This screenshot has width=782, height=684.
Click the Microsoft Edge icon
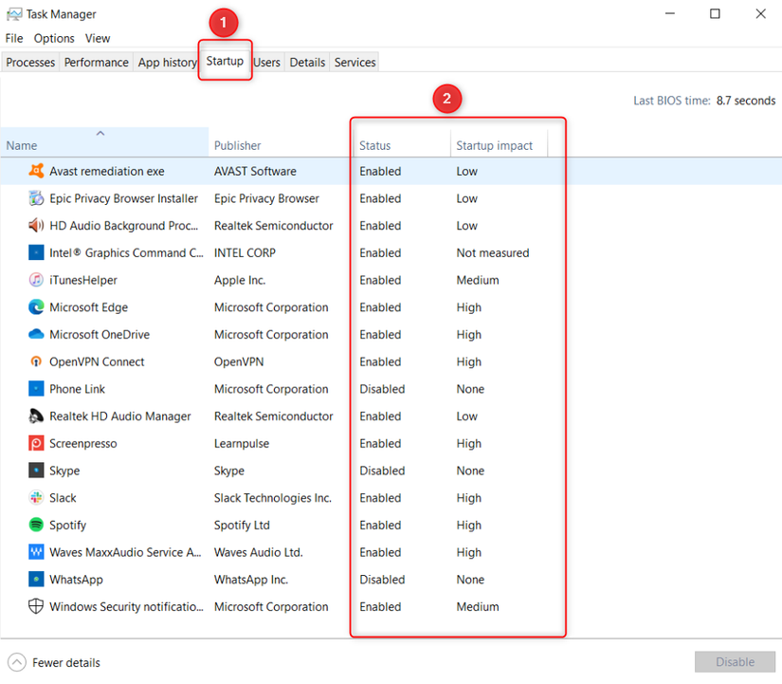(x=36, y=307)
